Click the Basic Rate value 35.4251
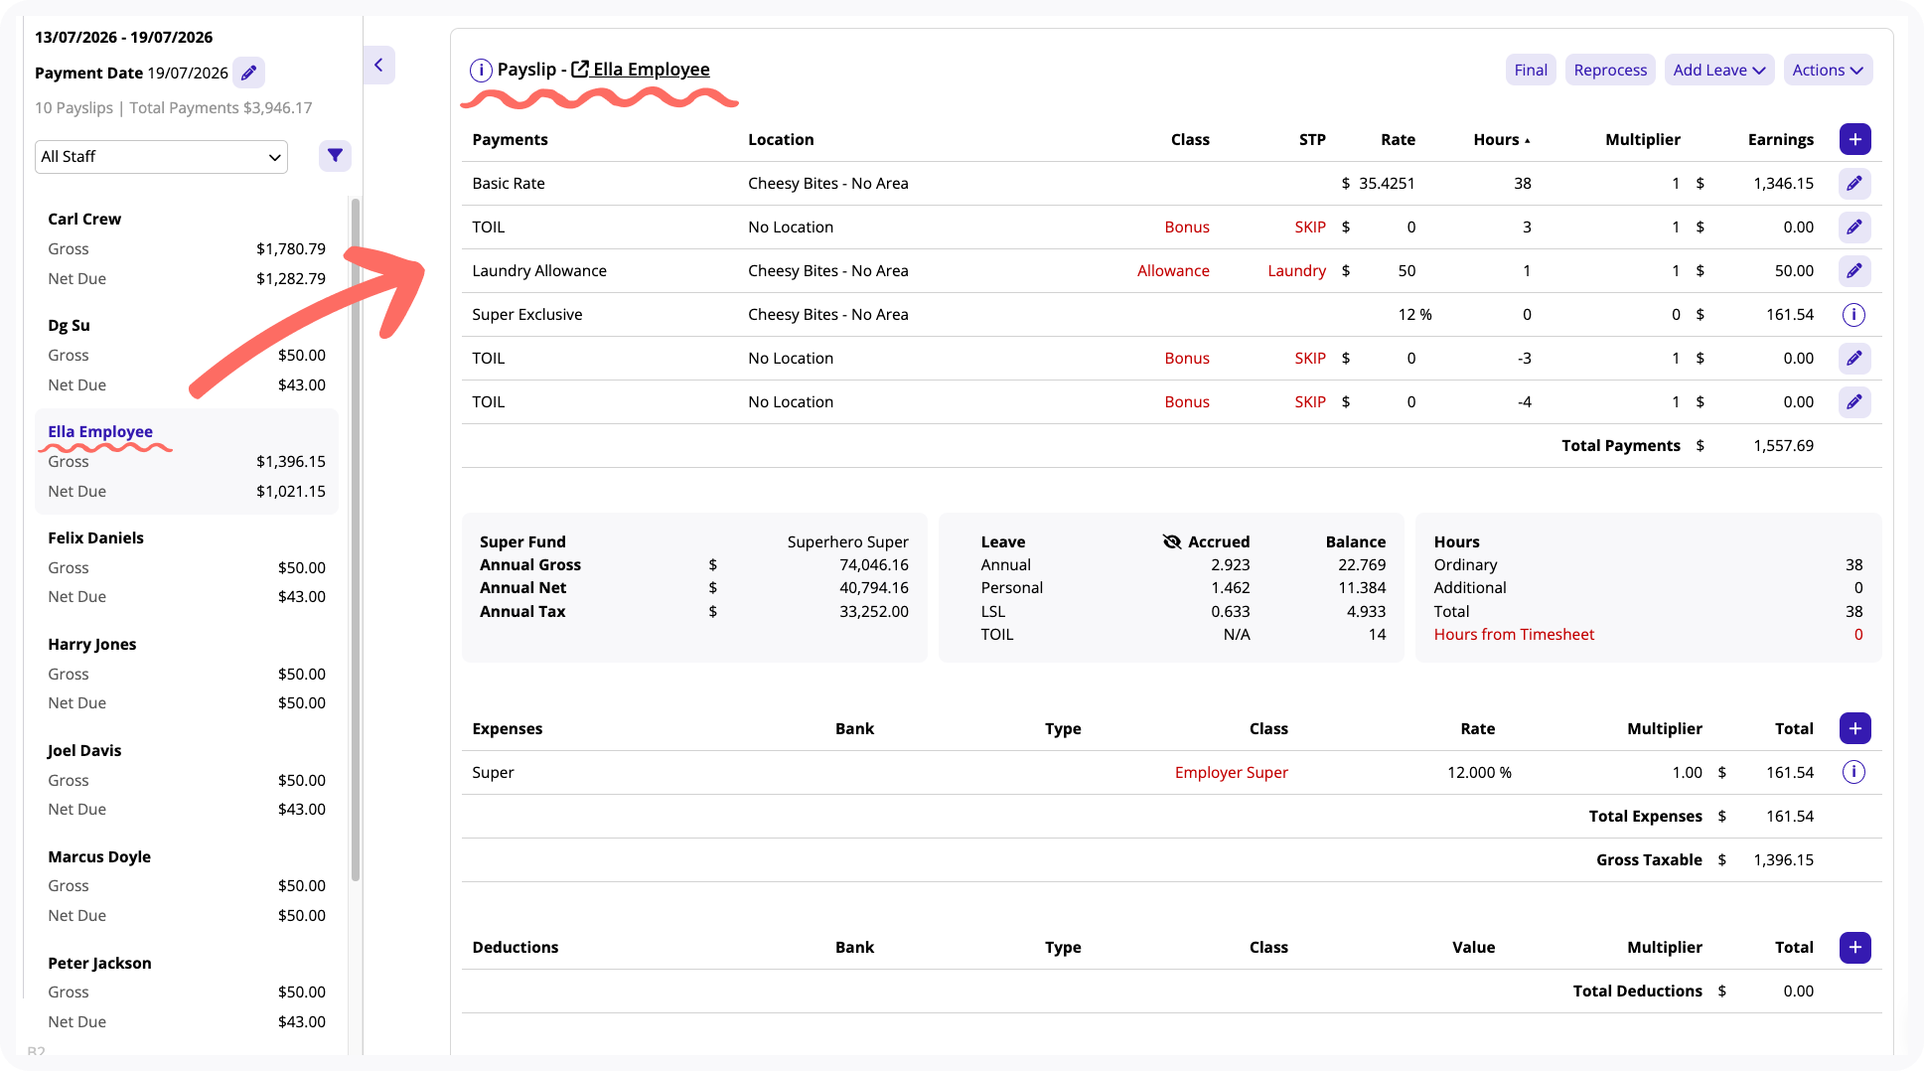The height and width of the screenshot is (1071, 1924). point(1387,184)
